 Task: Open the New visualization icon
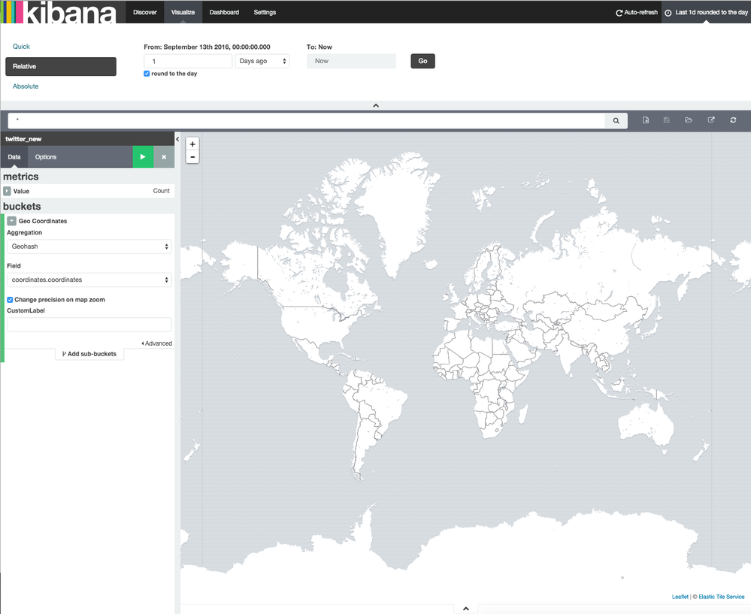coord(645,120)
